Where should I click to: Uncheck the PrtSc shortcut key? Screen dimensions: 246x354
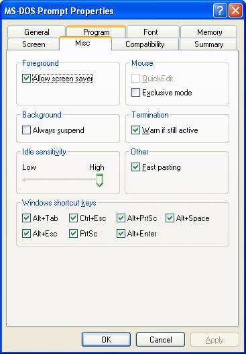point(74,234)
